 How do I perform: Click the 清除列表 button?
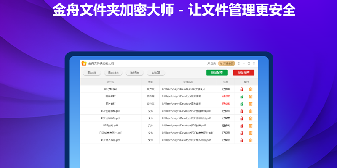pyautogui.click(x=134, y=73)
